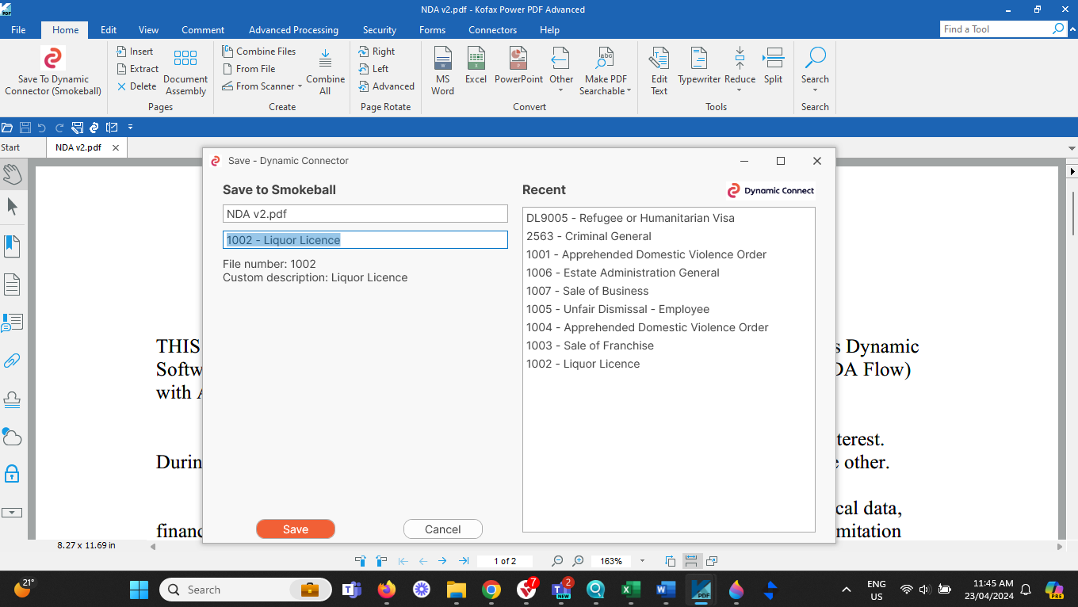Open the Combine All tool
1078x607 pixels.
coord(325,59)
